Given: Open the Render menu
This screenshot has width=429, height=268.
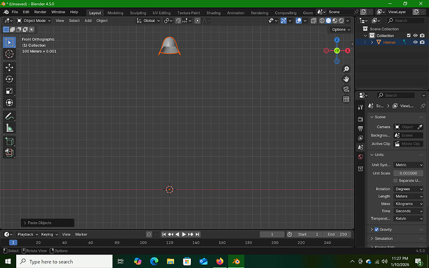Looking at the screenshot, I should click(x=40, y=12).
